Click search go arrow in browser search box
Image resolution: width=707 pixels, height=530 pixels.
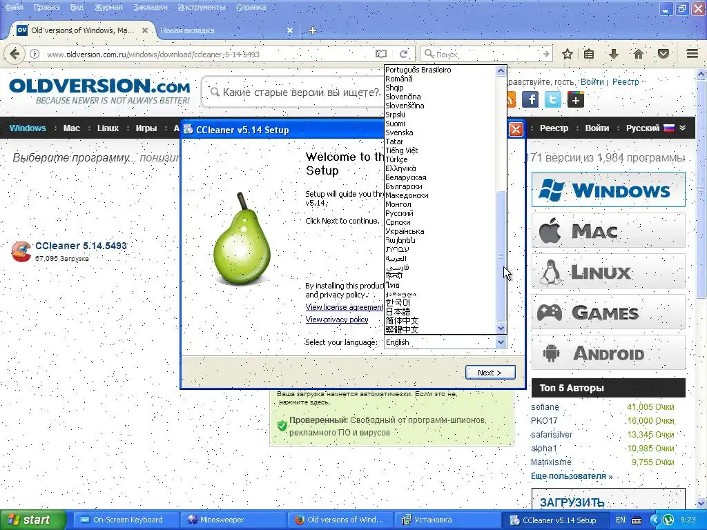[x=545, y=54]
